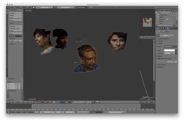Open the Object Mode selector
The image size is (184, 122).
37,102
